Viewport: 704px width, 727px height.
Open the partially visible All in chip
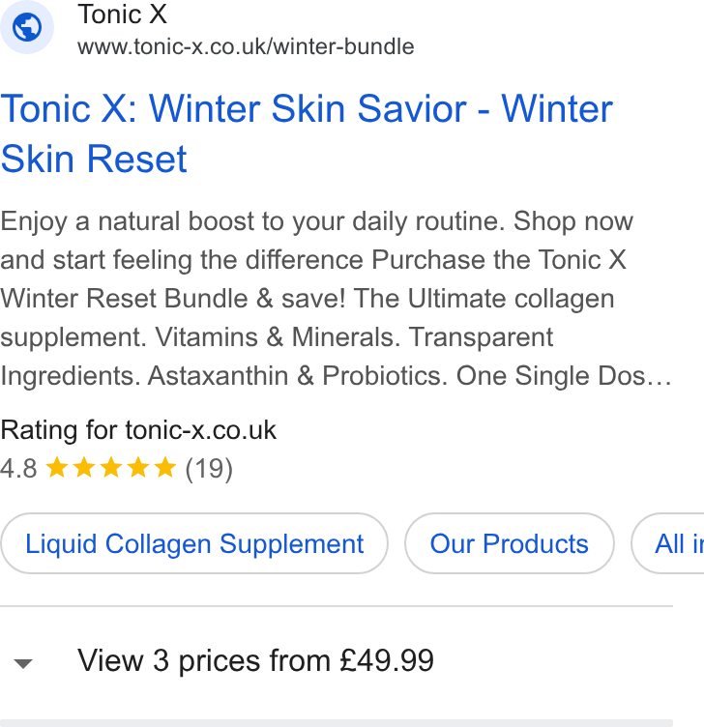click(x=668, y=543)
